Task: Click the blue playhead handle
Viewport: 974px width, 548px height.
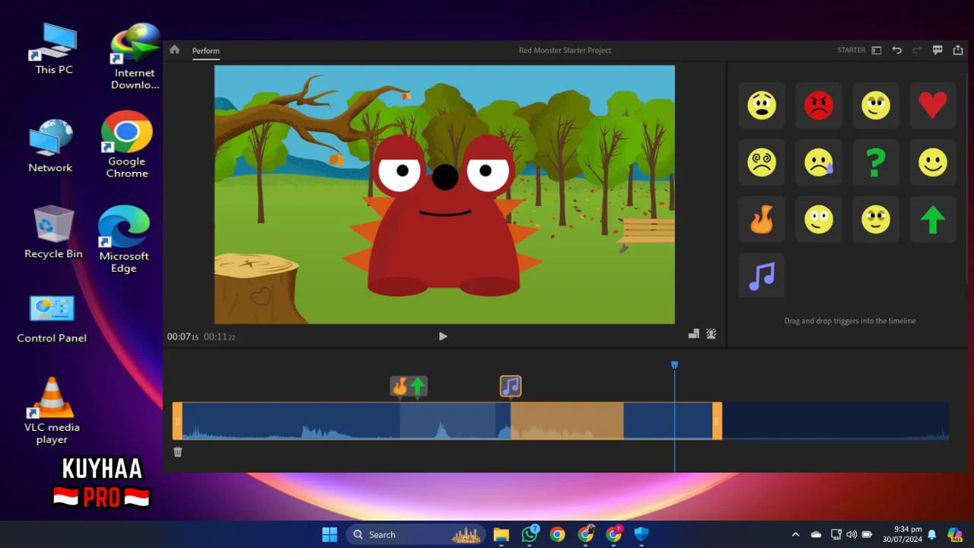Action: coord(674,365)
